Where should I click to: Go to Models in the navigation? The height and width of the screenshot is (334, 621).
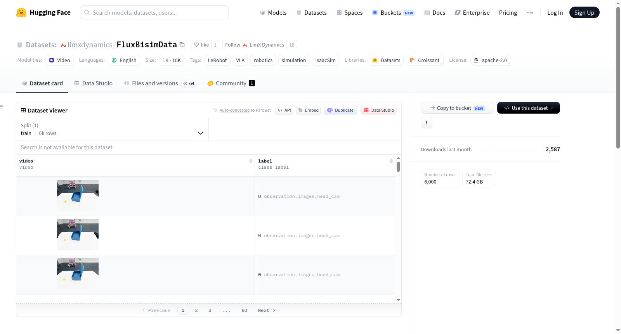[273, 12]
